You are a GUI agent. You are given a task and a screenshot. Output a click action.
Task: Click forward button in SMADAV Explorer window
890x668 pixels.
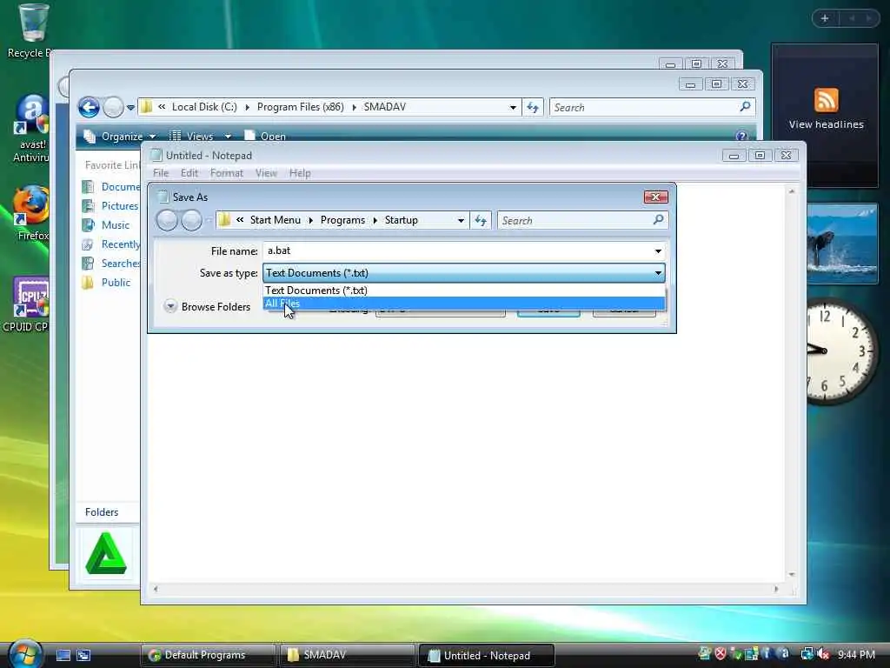point(114,107)
